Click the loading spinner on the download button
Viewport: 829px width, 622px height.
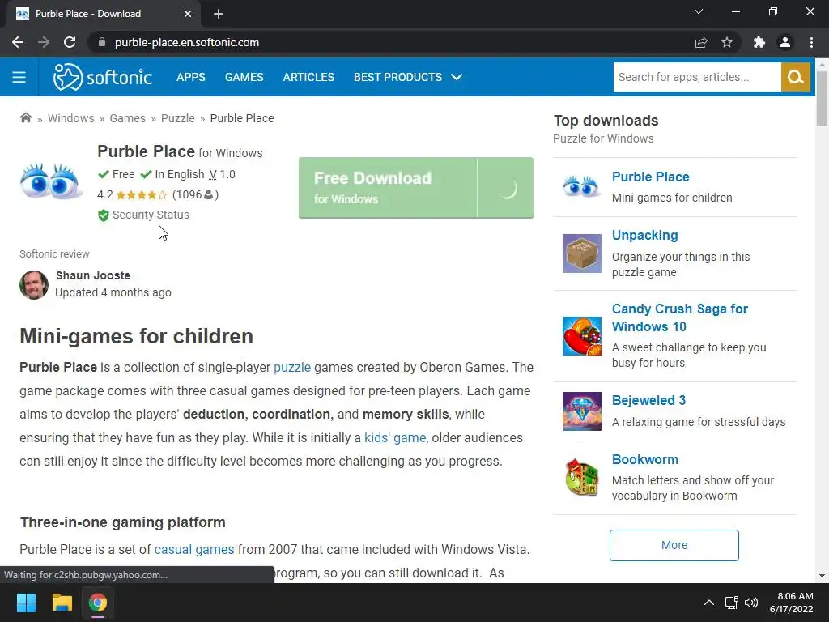508,188
